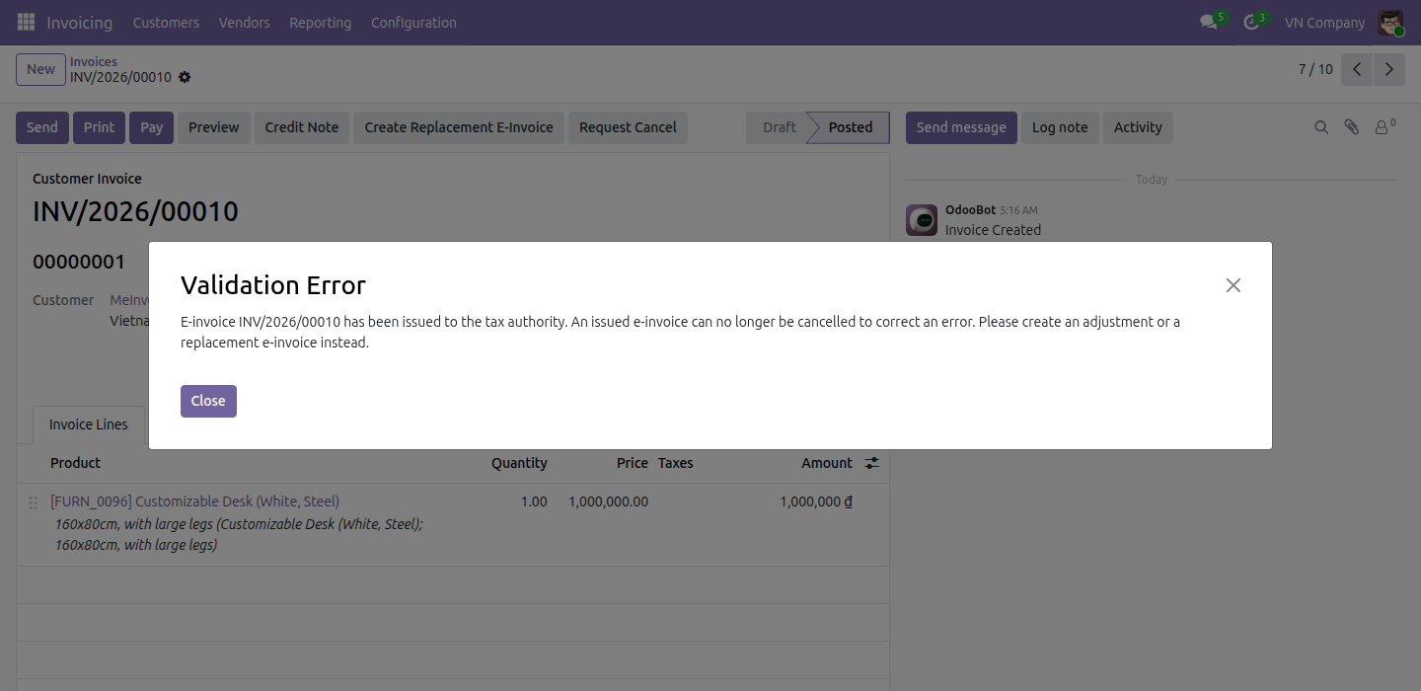Click the 00000001 e-invoice number

click(79, 262)
